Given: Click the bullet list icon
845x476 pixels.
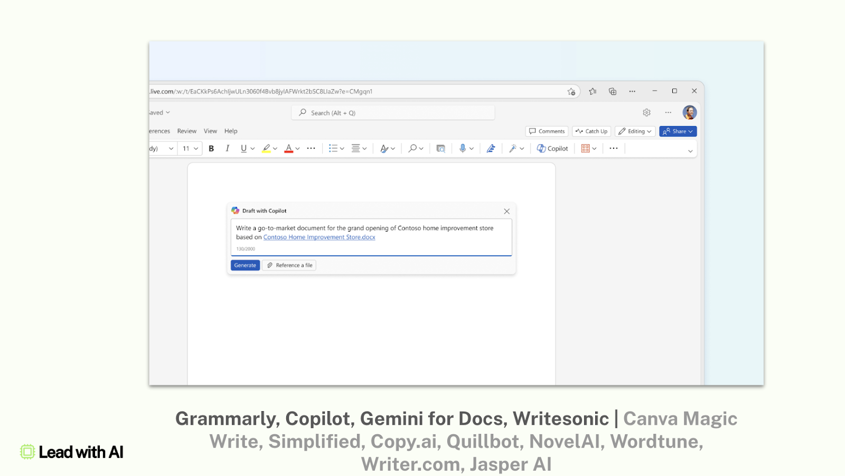Looking at the screenshot, I should (333, 149).
